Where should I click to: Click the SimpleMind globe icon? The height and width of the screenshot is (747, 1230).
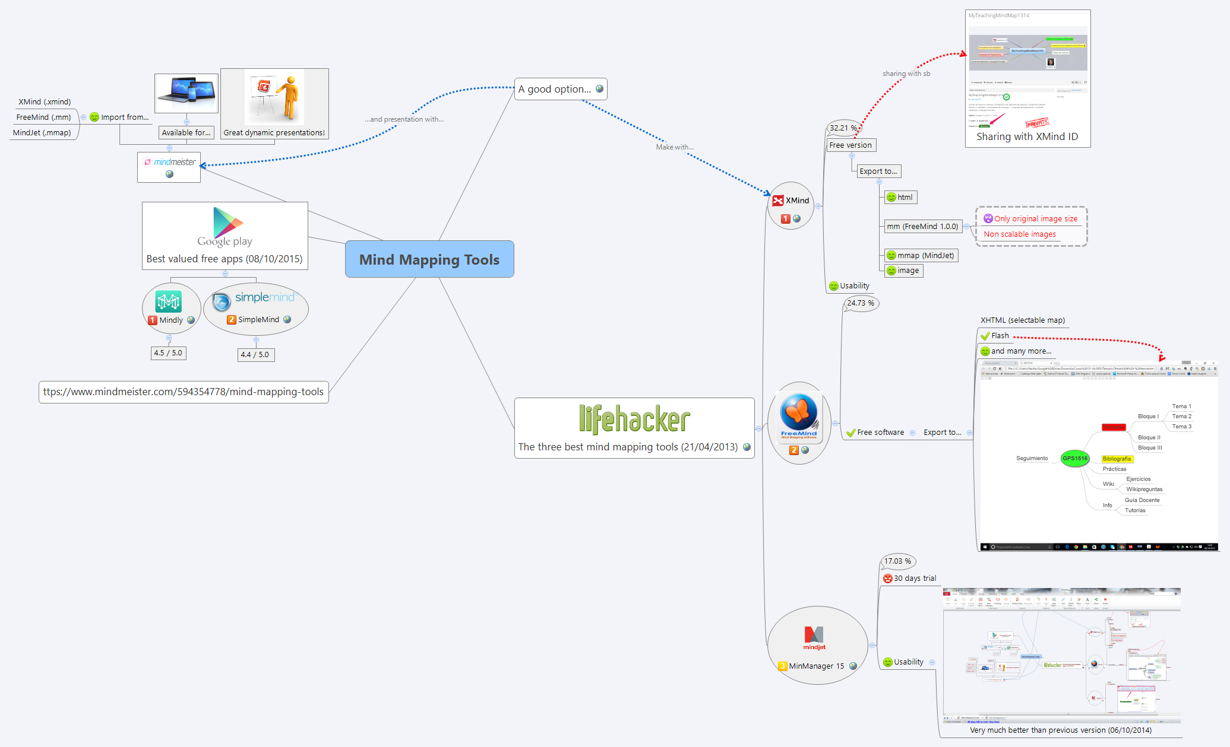click(287, 319)
